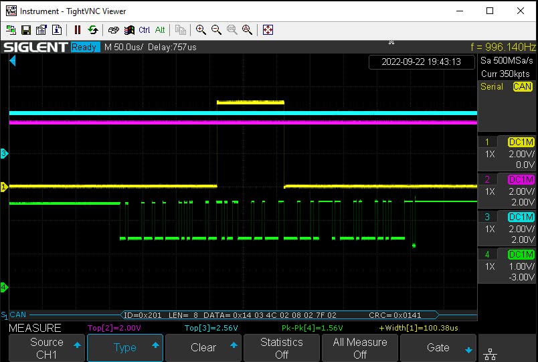Click the Zoom auto icon

tap(247, 30)
